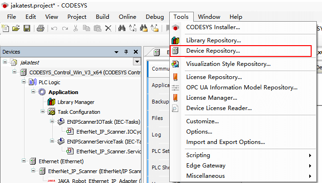322x183 pixels.
Task: Select Library Manager in device tree
Action: coord(76,102)
